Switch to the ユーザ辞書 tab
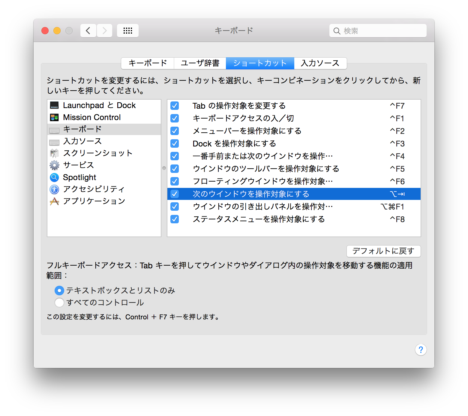 click(x=200, y=63)
